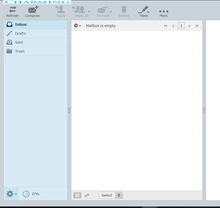Open Reply all options arrow

pyautogui.click(x=89, y=12)
